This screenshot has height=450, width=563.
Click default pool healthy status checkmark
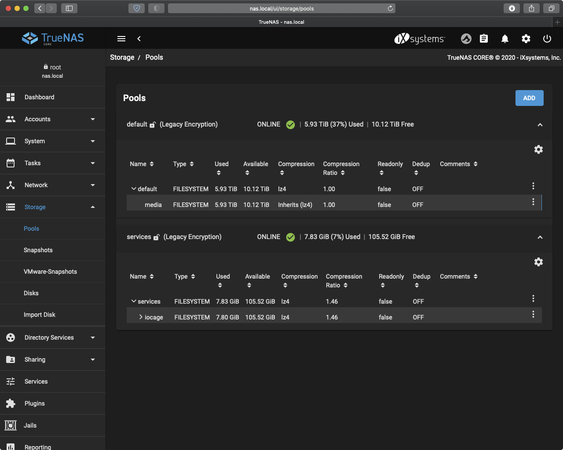(290, 125)
